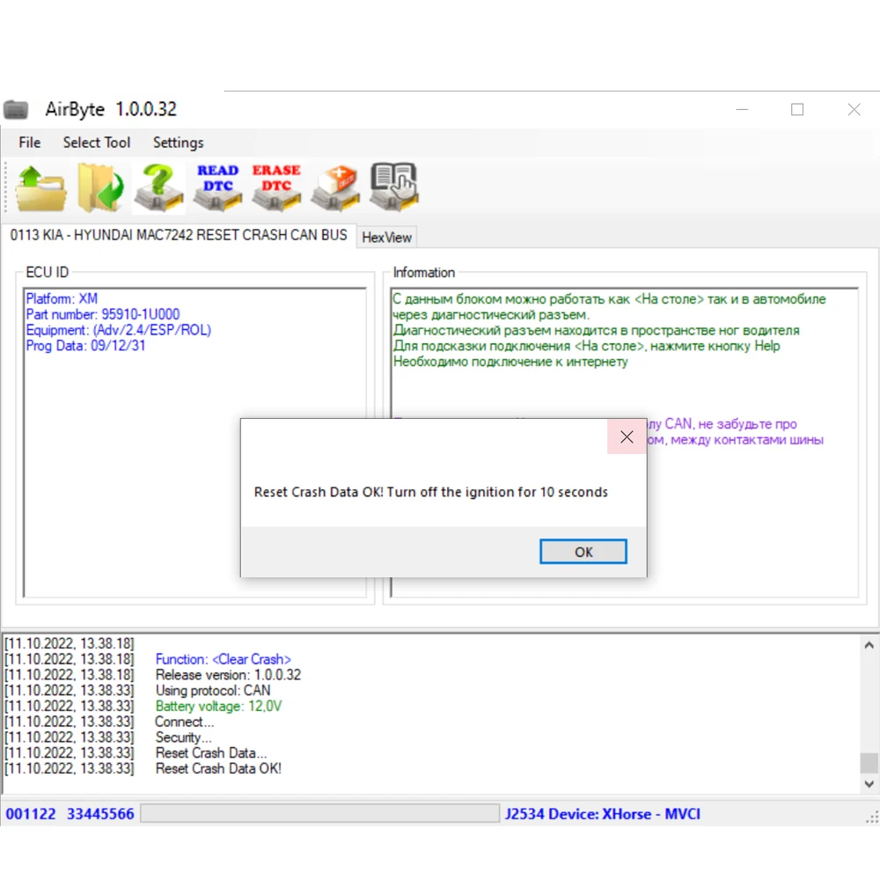Click the 33445566 status bar value
The height and width of the screenshot is (880, 880).
point(100,814)
